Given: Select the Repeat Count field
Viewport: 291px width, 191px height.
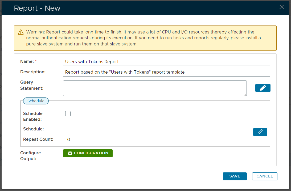Looking at the screenshot, I should pos(166,139).
